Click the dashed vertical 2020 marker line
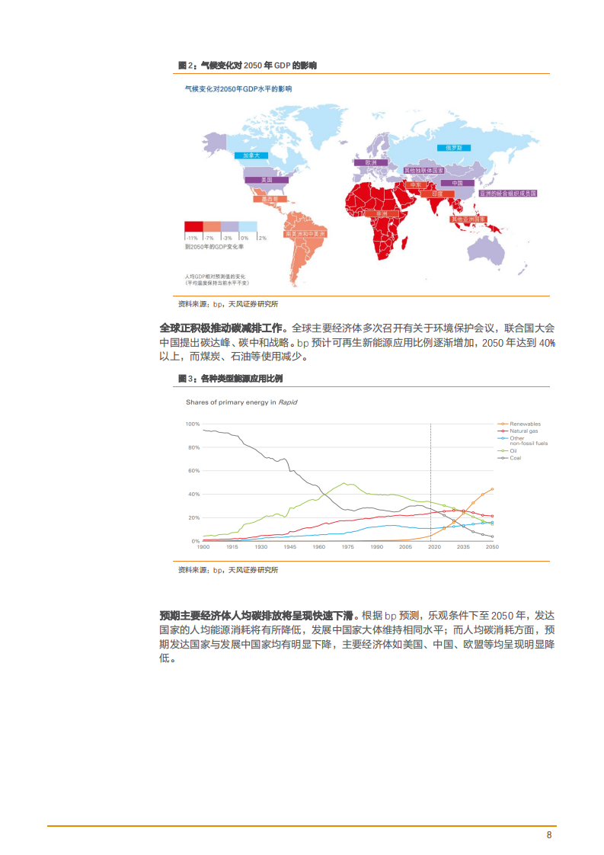The height and width of the screenshot is (855, 604). pos(430,482)
